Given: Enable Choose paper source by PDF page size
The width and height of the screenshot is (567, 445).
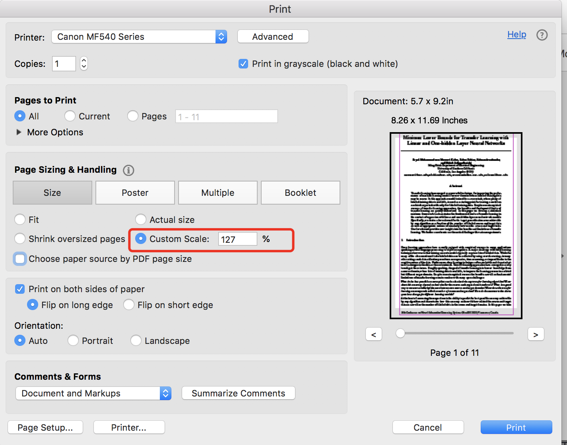Looking at the screenshot, I should tap(20, 259).
